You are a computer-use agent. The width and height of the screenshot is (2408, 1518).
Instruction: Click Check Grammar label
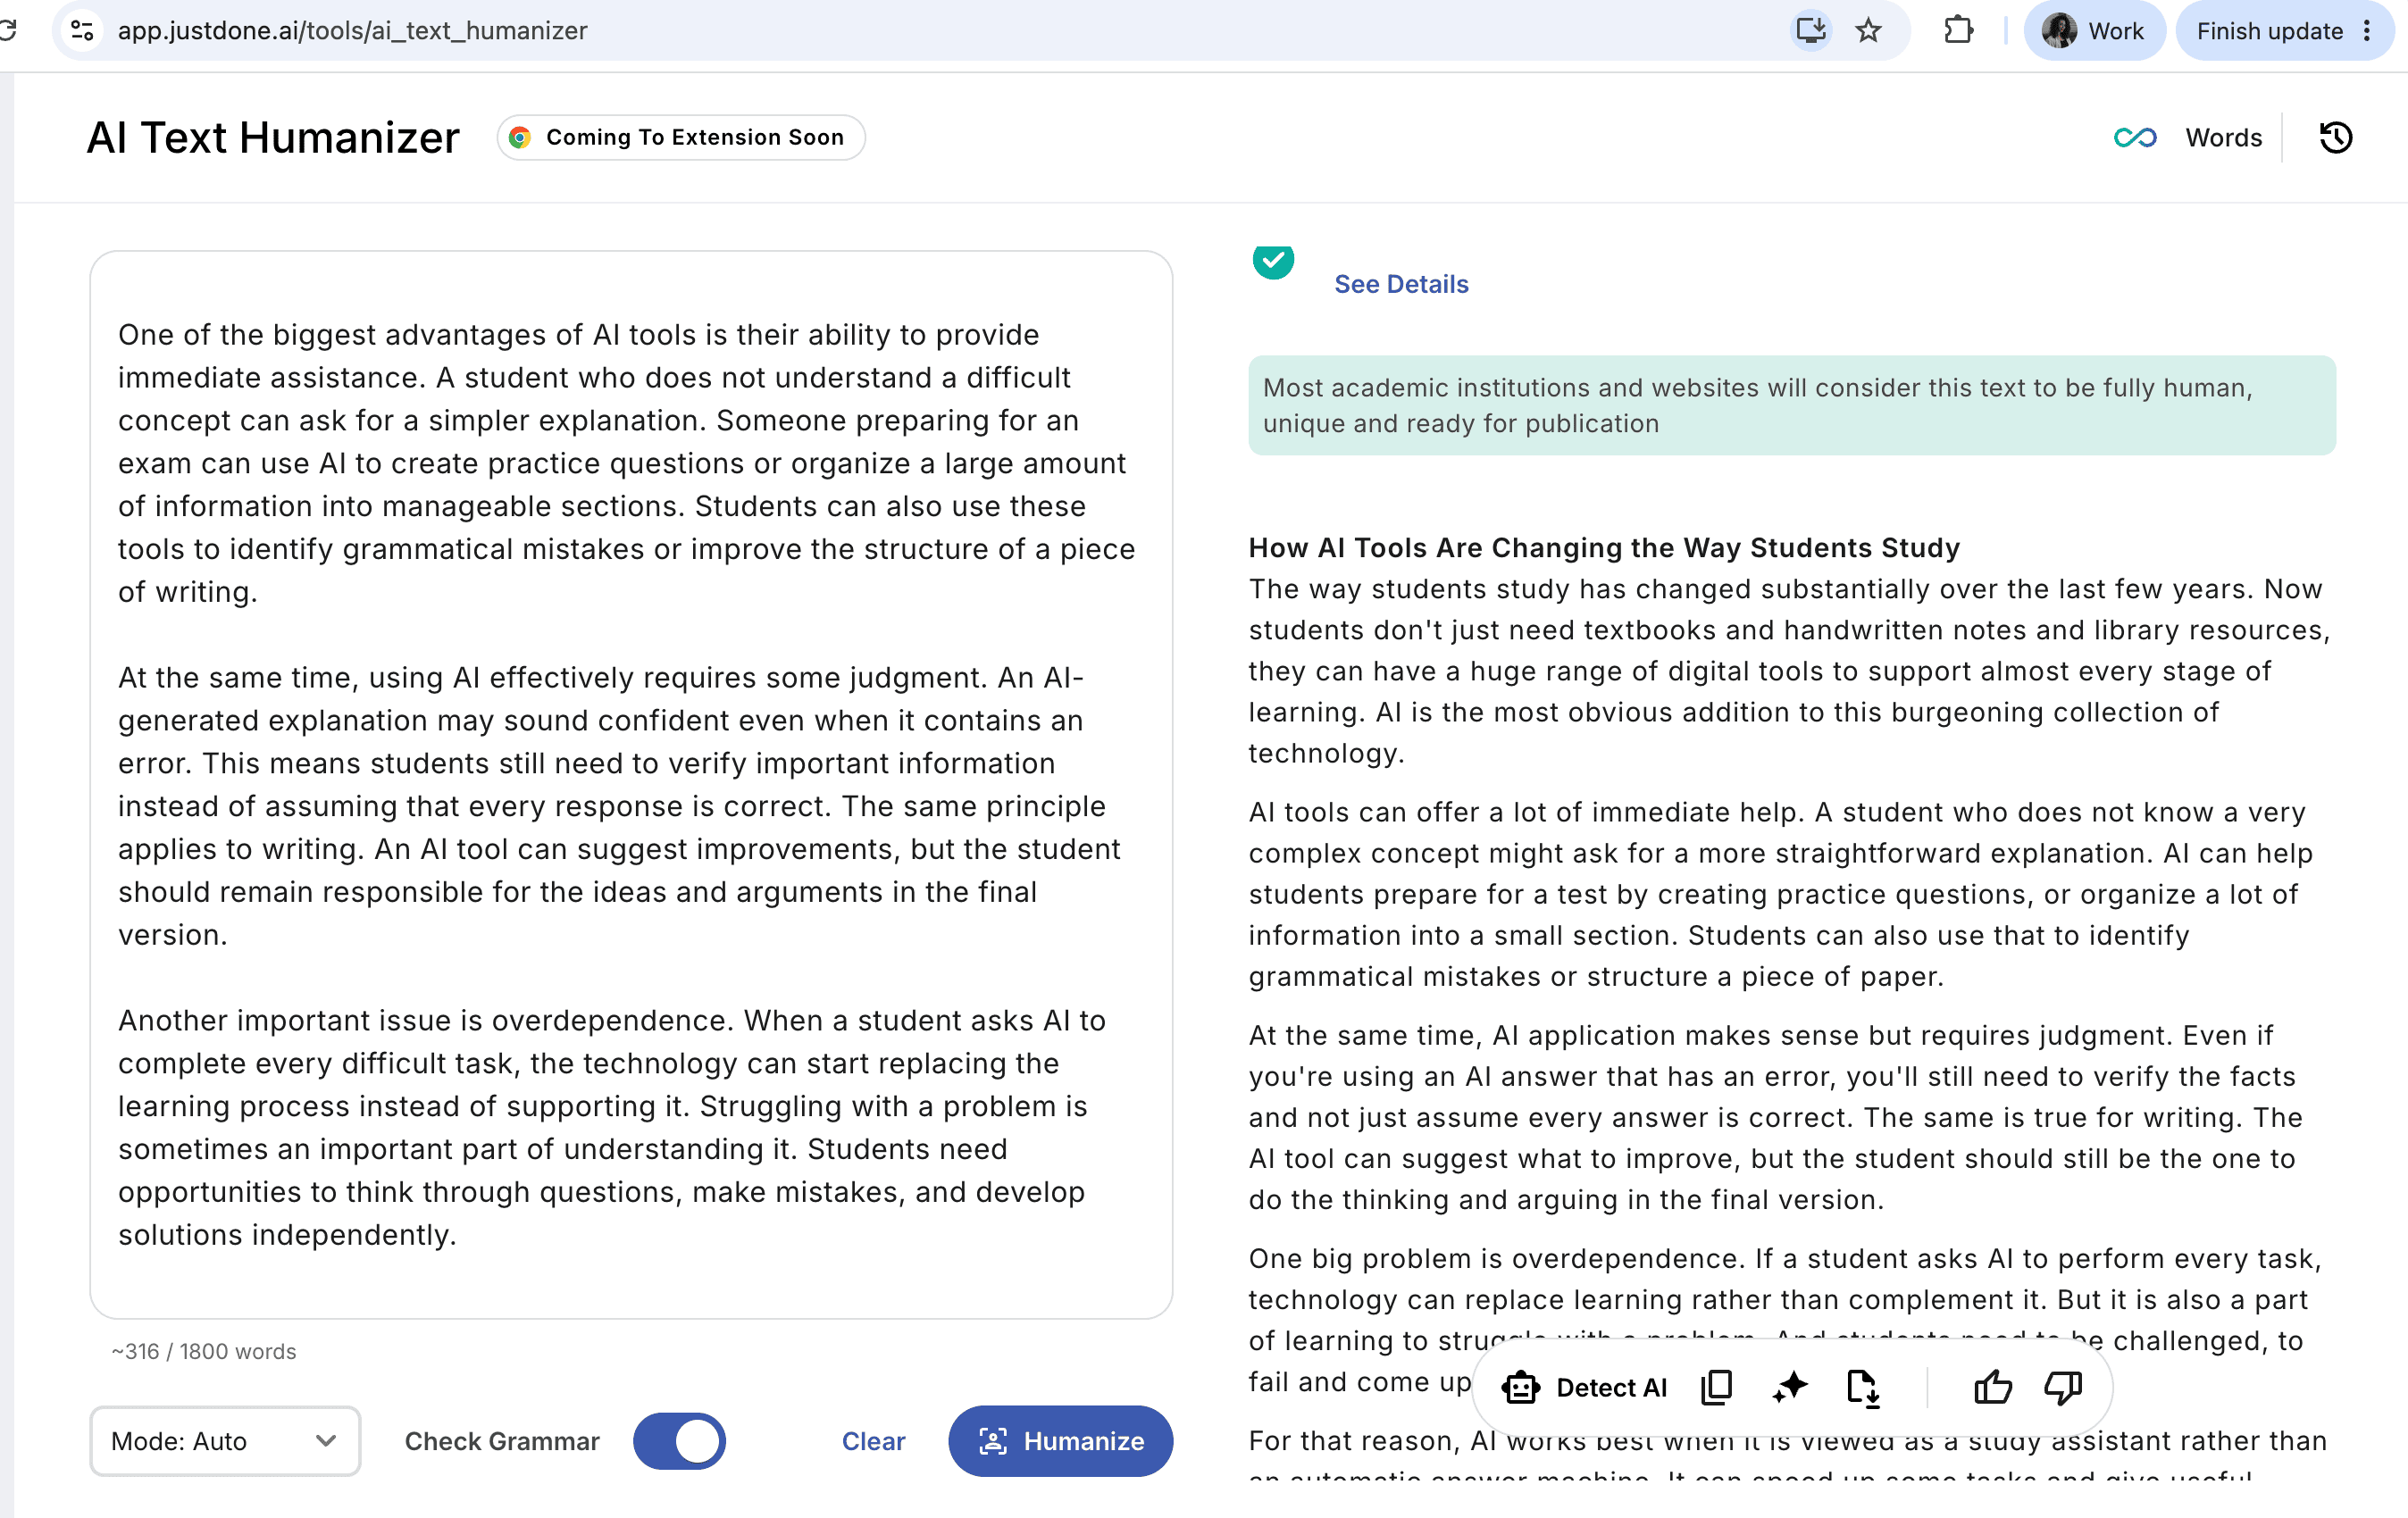coord(502,1441)
